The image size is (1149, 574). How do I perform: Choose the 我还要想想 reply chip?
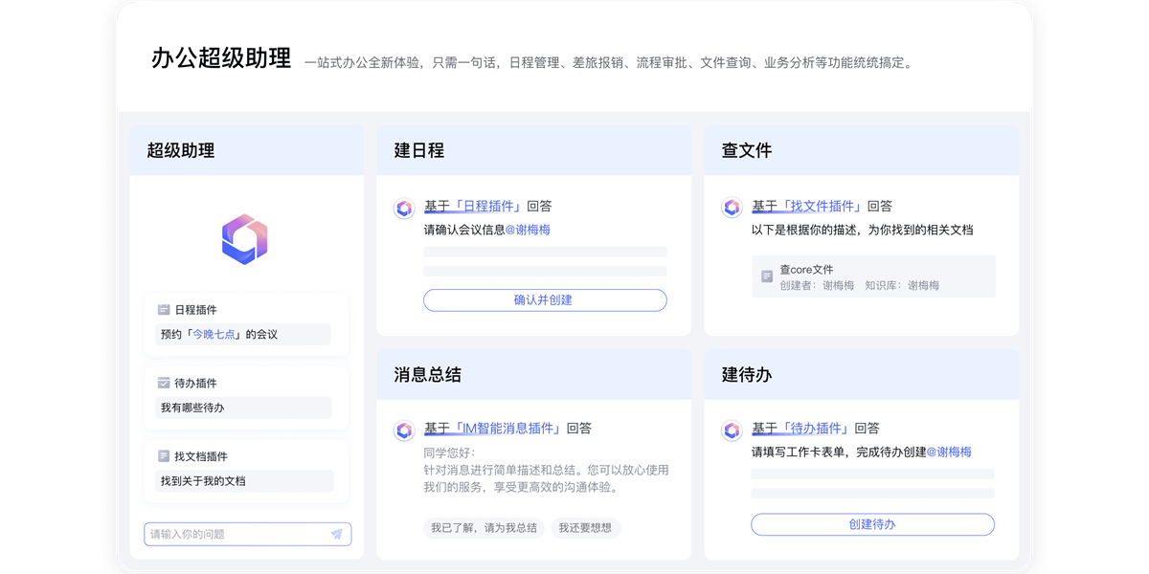pos(585,528)
